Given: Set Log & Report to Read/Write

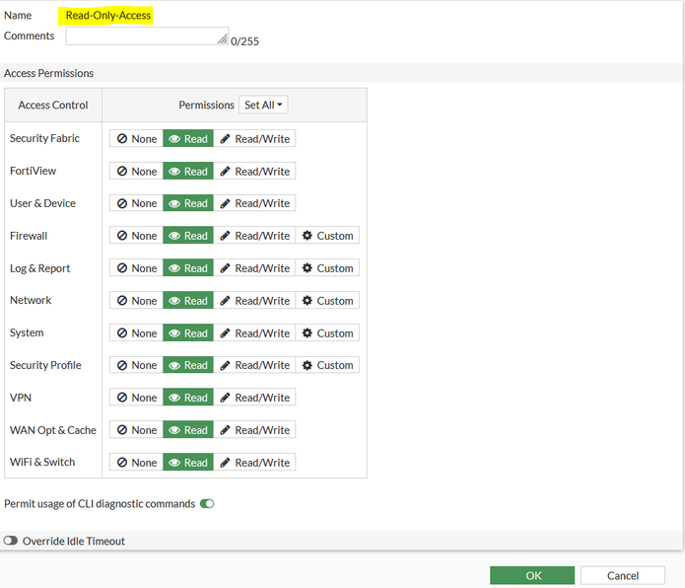Looking at the screenshot, I should (x=254, y=267).
